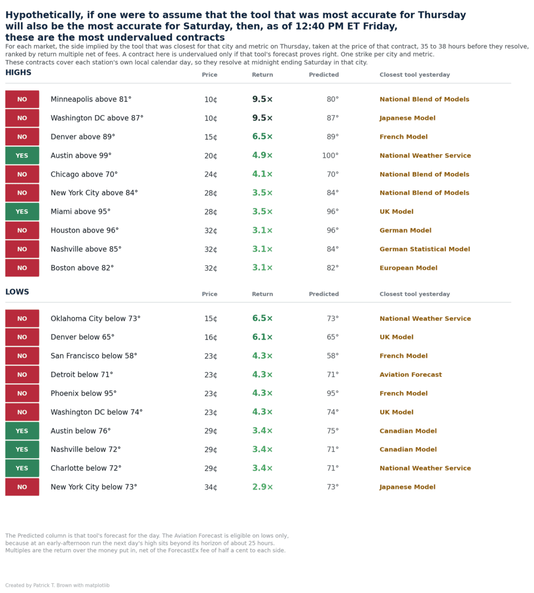534x593 pixels.
Task: Click the 9.5× return for Minneapolis
Action: pos(263,99)
